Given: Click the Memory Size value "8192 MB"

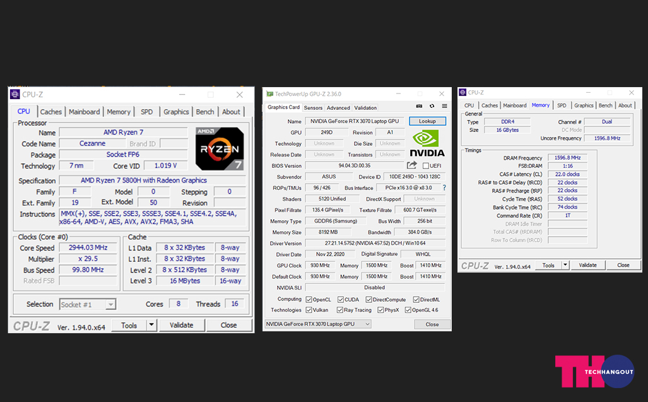Looking at the screenshot, I should (x=329, y=232).
